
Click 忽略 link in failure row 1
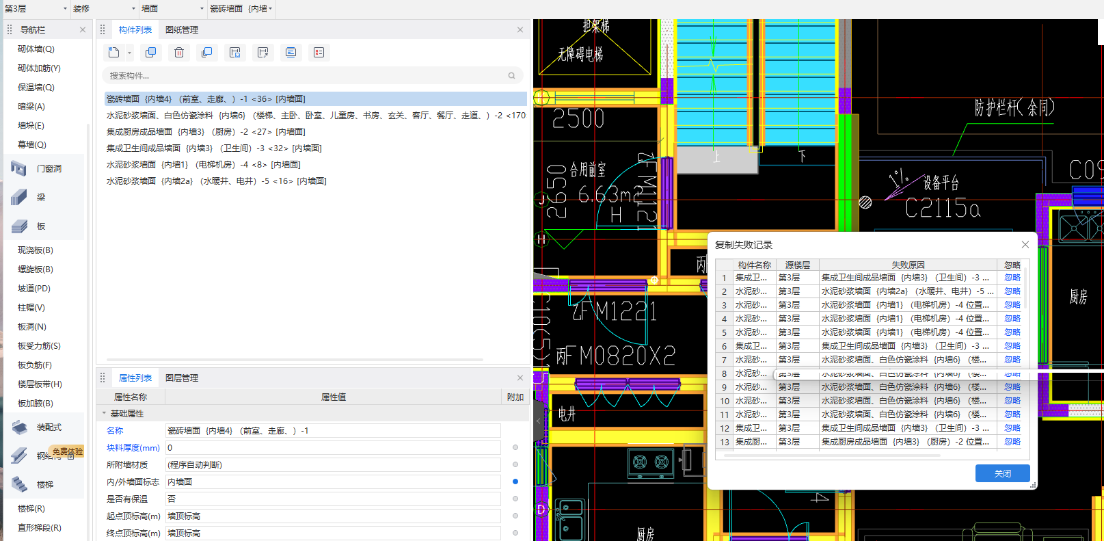(x=1012, y=278)
